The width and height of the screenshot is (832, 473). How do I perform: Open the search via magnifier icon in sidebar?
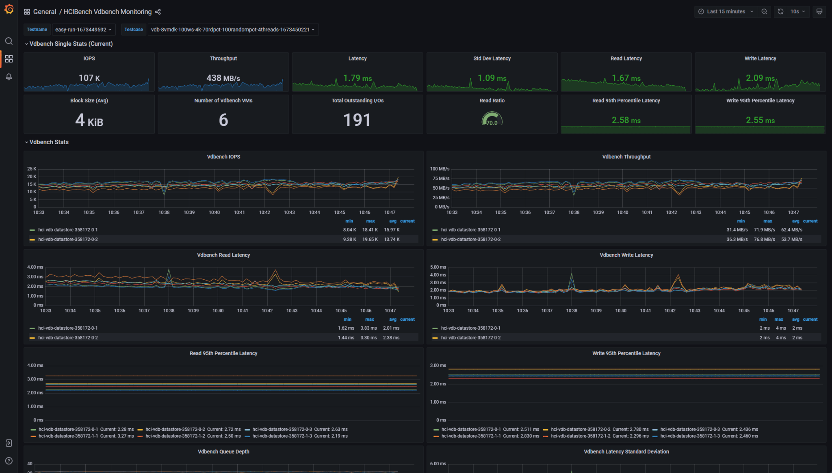point(9,41)
